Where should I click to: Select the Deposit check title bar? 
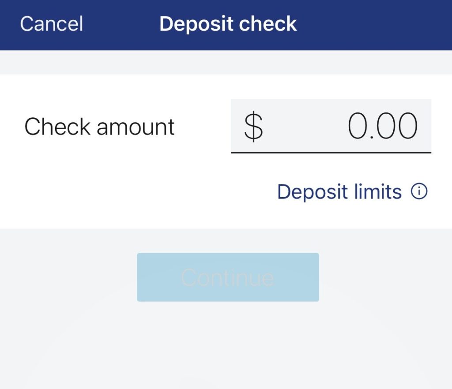coord(229,24)
